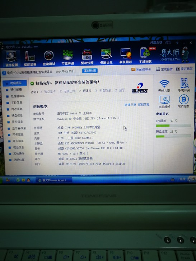Click the keyboard icon in the system tray

173,179
